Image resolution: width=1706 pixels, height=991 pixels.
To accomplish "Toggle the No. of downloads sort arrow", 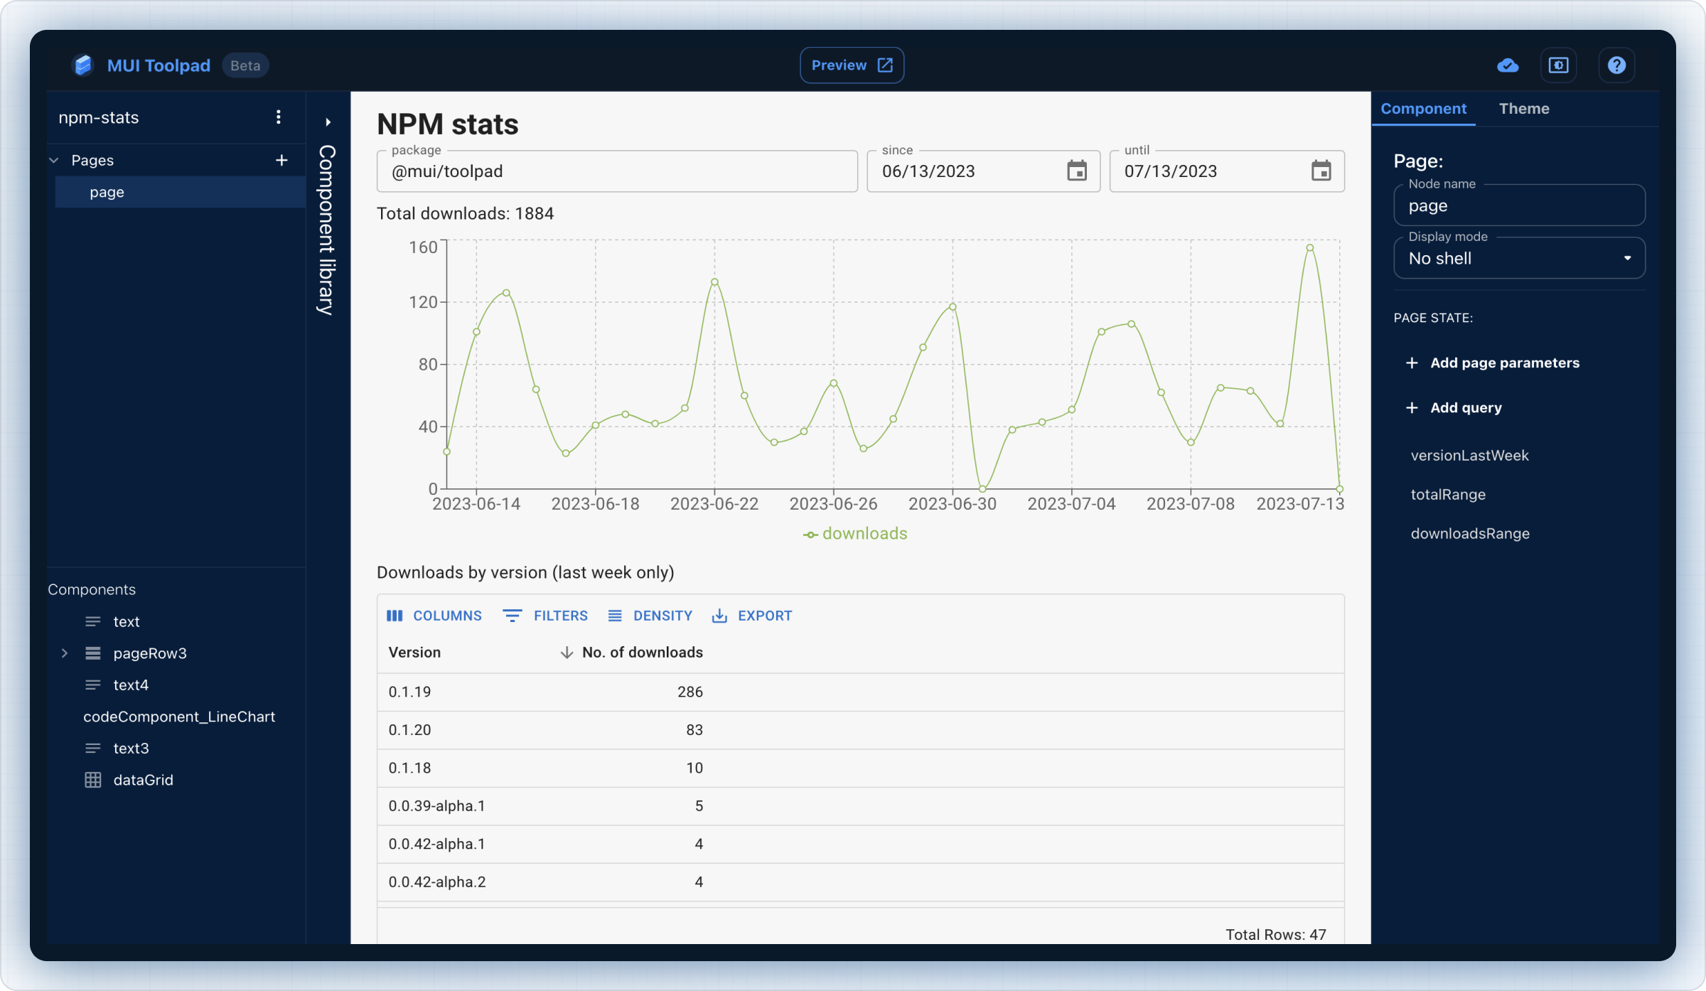I will point(567,652).
